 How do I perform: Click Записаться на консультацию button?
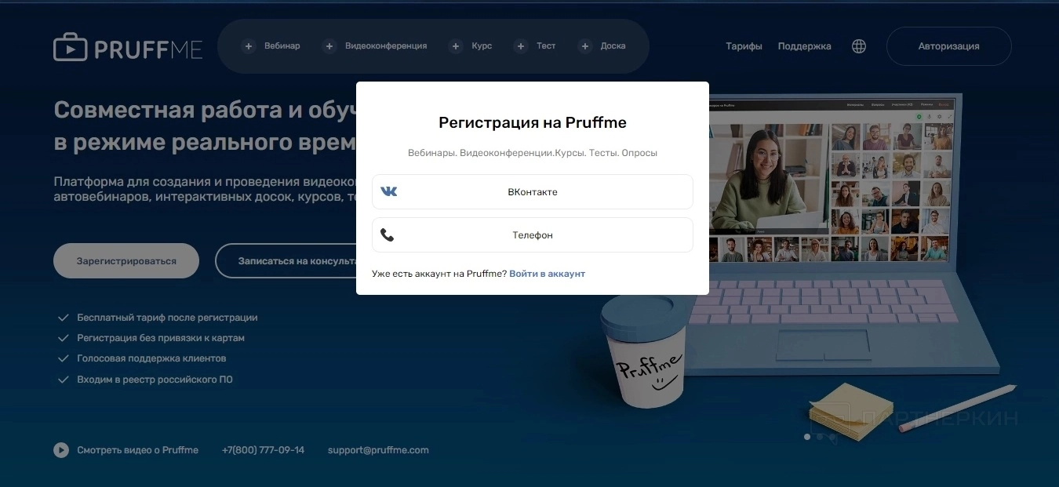(x=286, y=260)
